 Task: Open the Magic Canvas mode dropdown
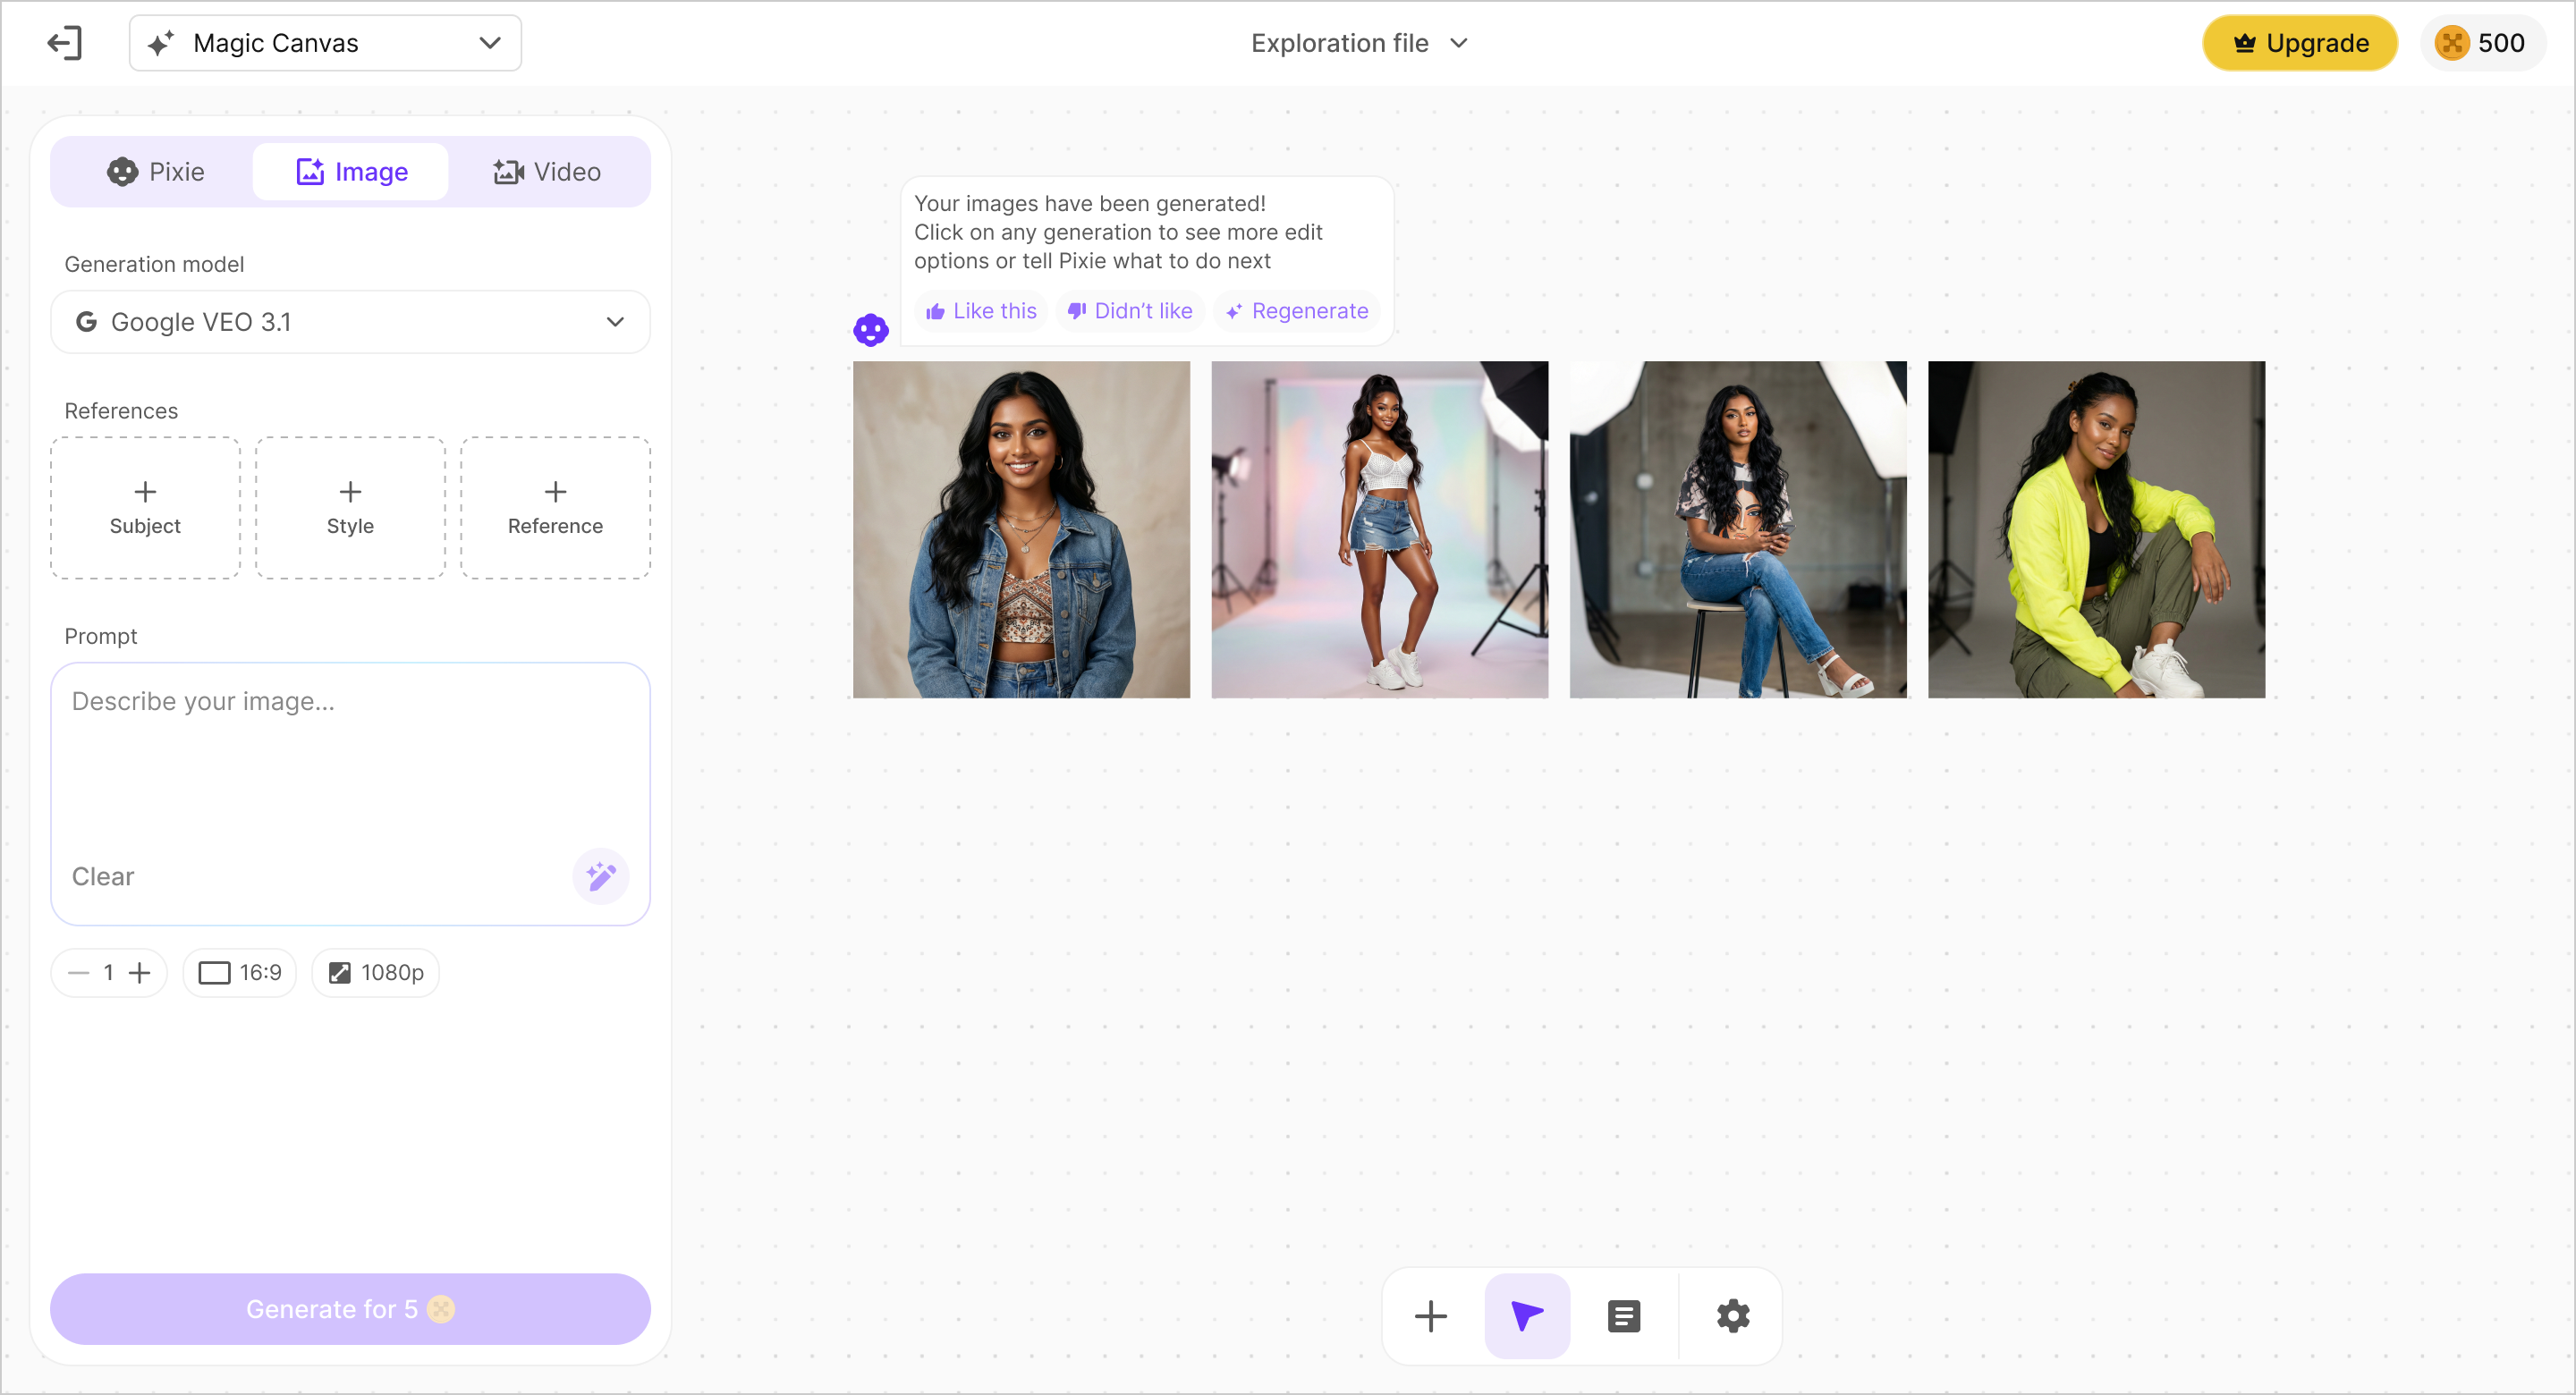pyautogui.click(x=325, y=43)
